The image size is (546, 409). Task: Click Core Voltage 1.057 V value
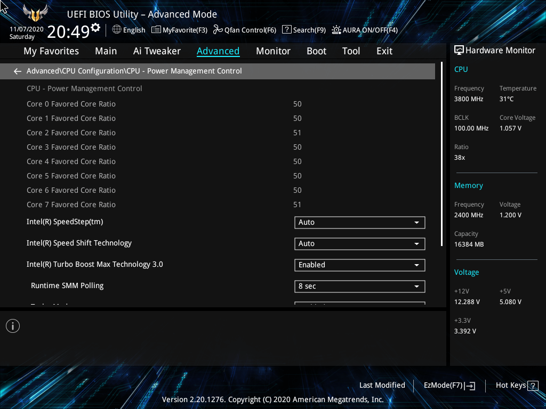click(x=510, y=128)
